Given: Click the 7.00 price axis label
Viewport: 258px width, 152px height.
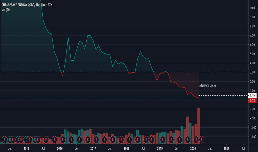Looking at the screenshot, I should (252, 35).
